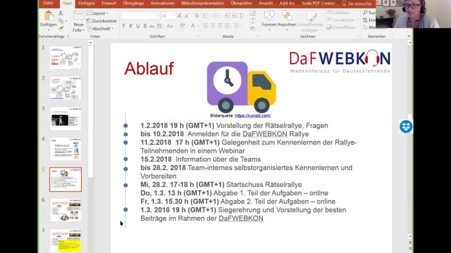This screenshot has width=451, height=253.
Task: Expand the Layout dropdown
Action: 97,13
